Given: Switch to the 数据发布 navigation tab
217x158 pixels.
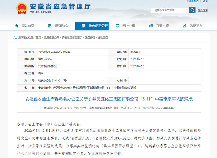Looking at the screenshot, I should click(196, 26).
